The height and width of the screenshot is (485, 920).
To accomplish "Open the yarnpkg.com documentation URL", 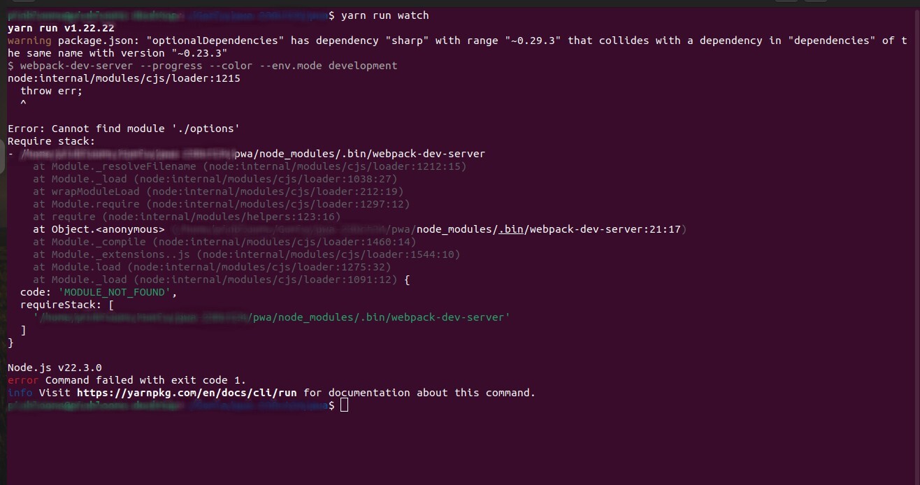I will [187, 393].
